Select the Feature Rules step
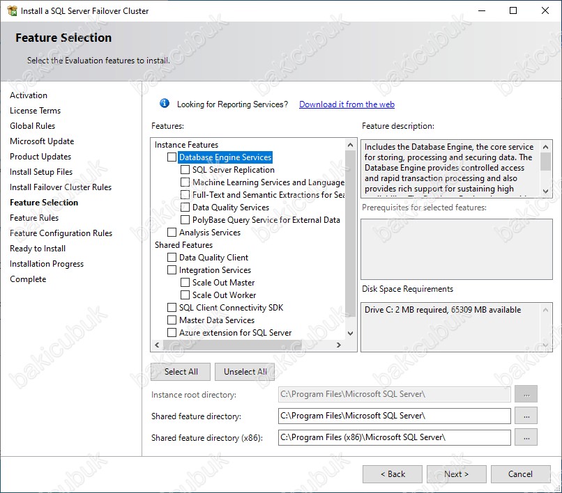 coord(34,218)
